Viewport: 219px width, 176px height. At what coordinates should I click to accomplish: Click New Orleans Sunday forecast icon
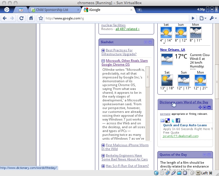tap(184, 80)
